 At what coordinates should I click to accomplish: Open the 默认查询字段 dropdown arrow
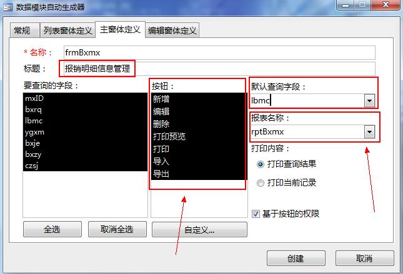(x=370, y=100)
